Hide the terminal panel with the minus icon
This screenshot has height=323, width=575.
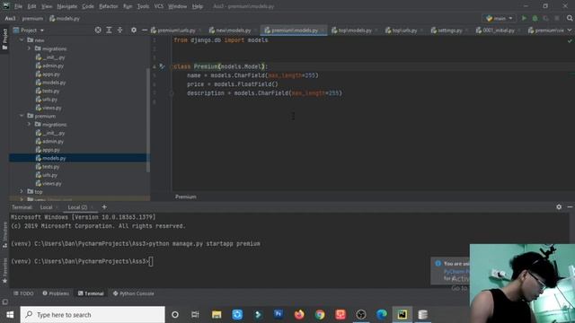click(x=570, y=207)
